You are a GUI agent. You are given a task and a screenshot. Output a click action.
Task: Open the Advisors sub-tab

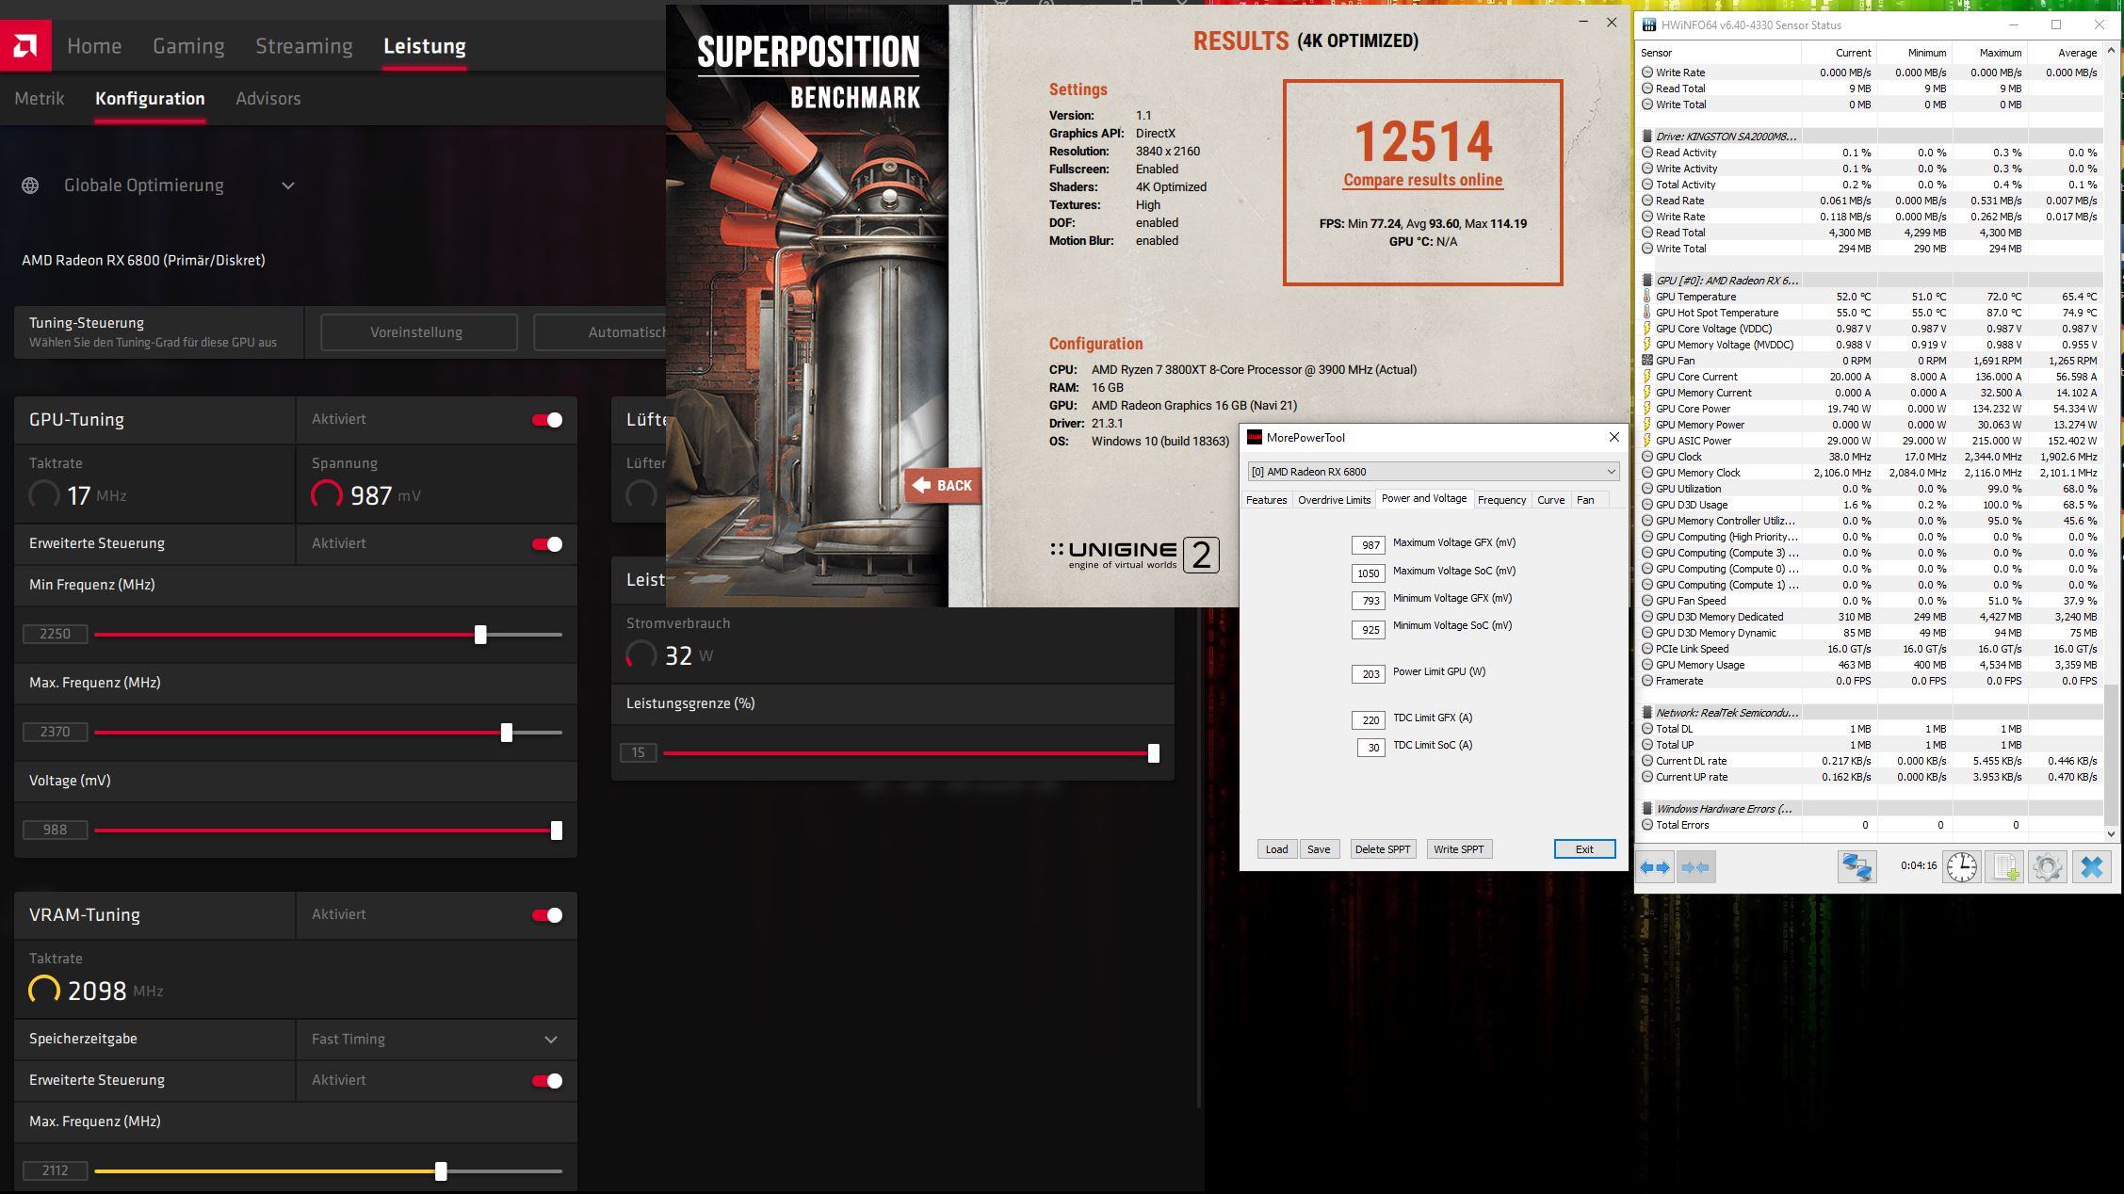point(268,99)
